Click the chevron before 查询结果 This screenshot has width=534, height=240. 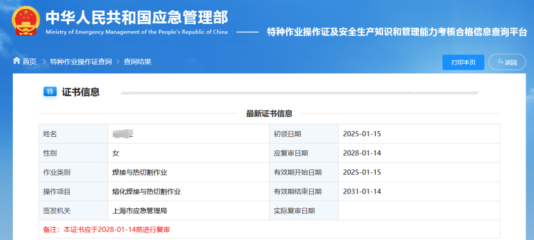118,62
